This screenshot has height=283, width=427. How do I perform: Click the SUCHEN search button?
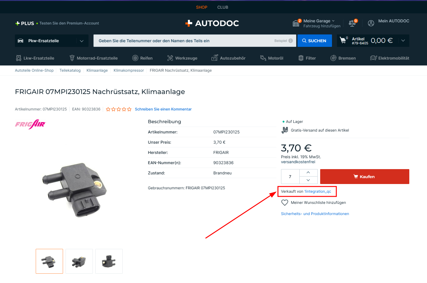314,41
